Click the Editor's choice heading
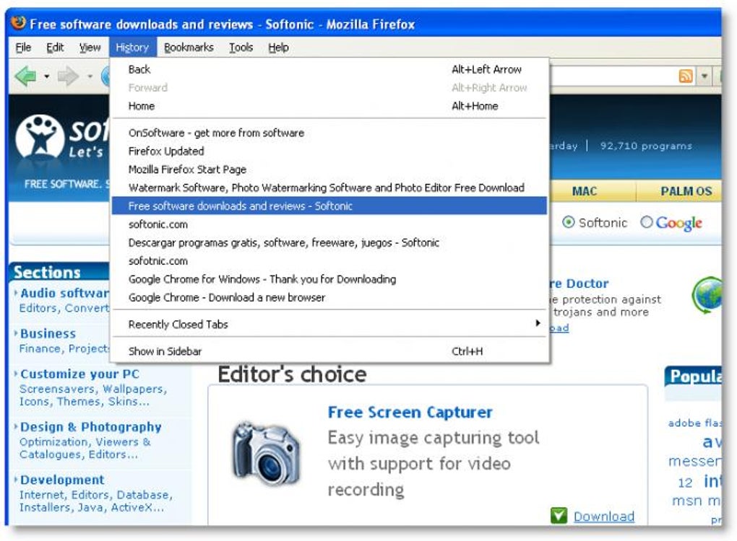The image size is (737, 541). pos(292,374)
